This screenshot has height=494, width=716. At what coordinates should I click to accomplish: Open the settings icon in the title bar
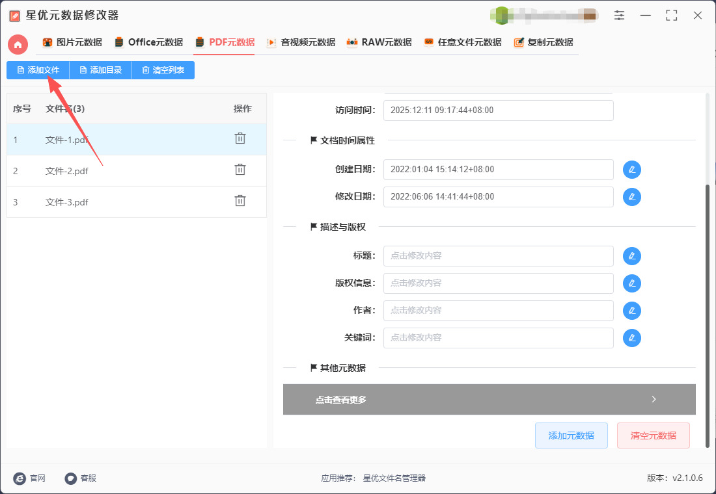pos(619,16)
